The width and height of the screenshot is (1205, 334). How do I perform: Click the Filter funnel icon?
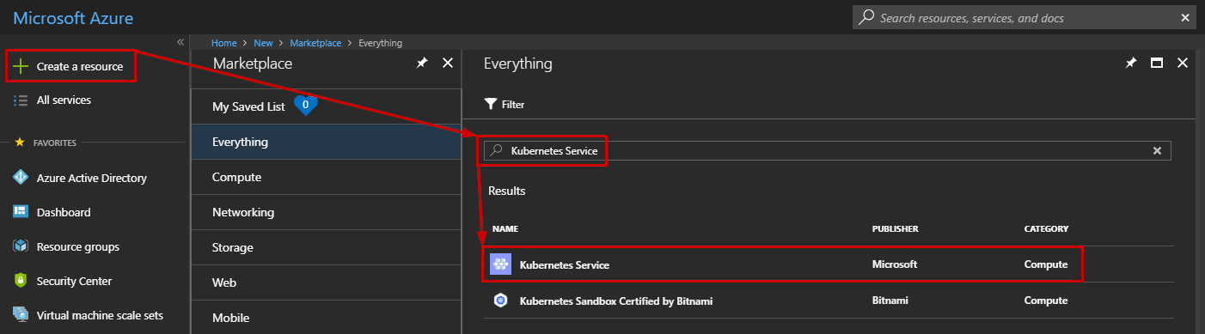point(491,105)
